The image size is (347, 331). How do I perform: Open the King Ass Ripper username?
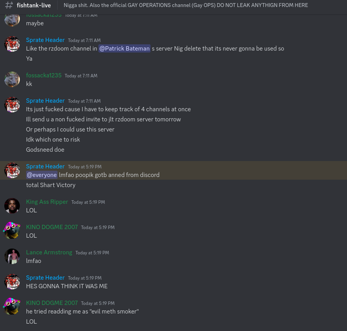point(47,202)
